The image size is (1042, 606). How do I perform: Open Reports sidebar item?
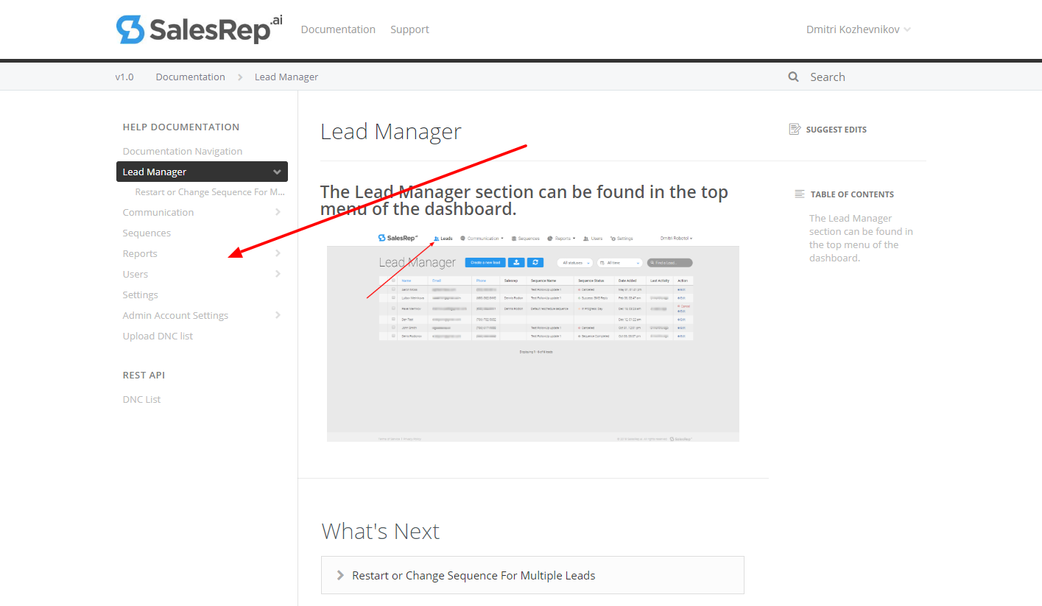coord(140,253)
